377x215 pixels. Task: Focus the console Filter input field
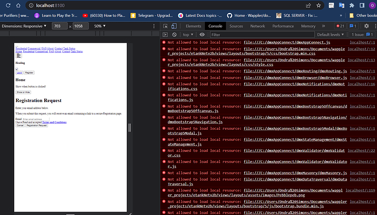pos(262,34)
